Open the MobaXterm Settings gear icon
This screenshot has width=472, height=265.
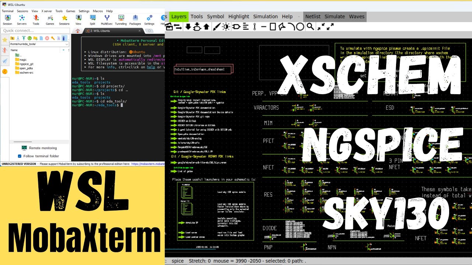pyautogui.click(x=149, y=20)
